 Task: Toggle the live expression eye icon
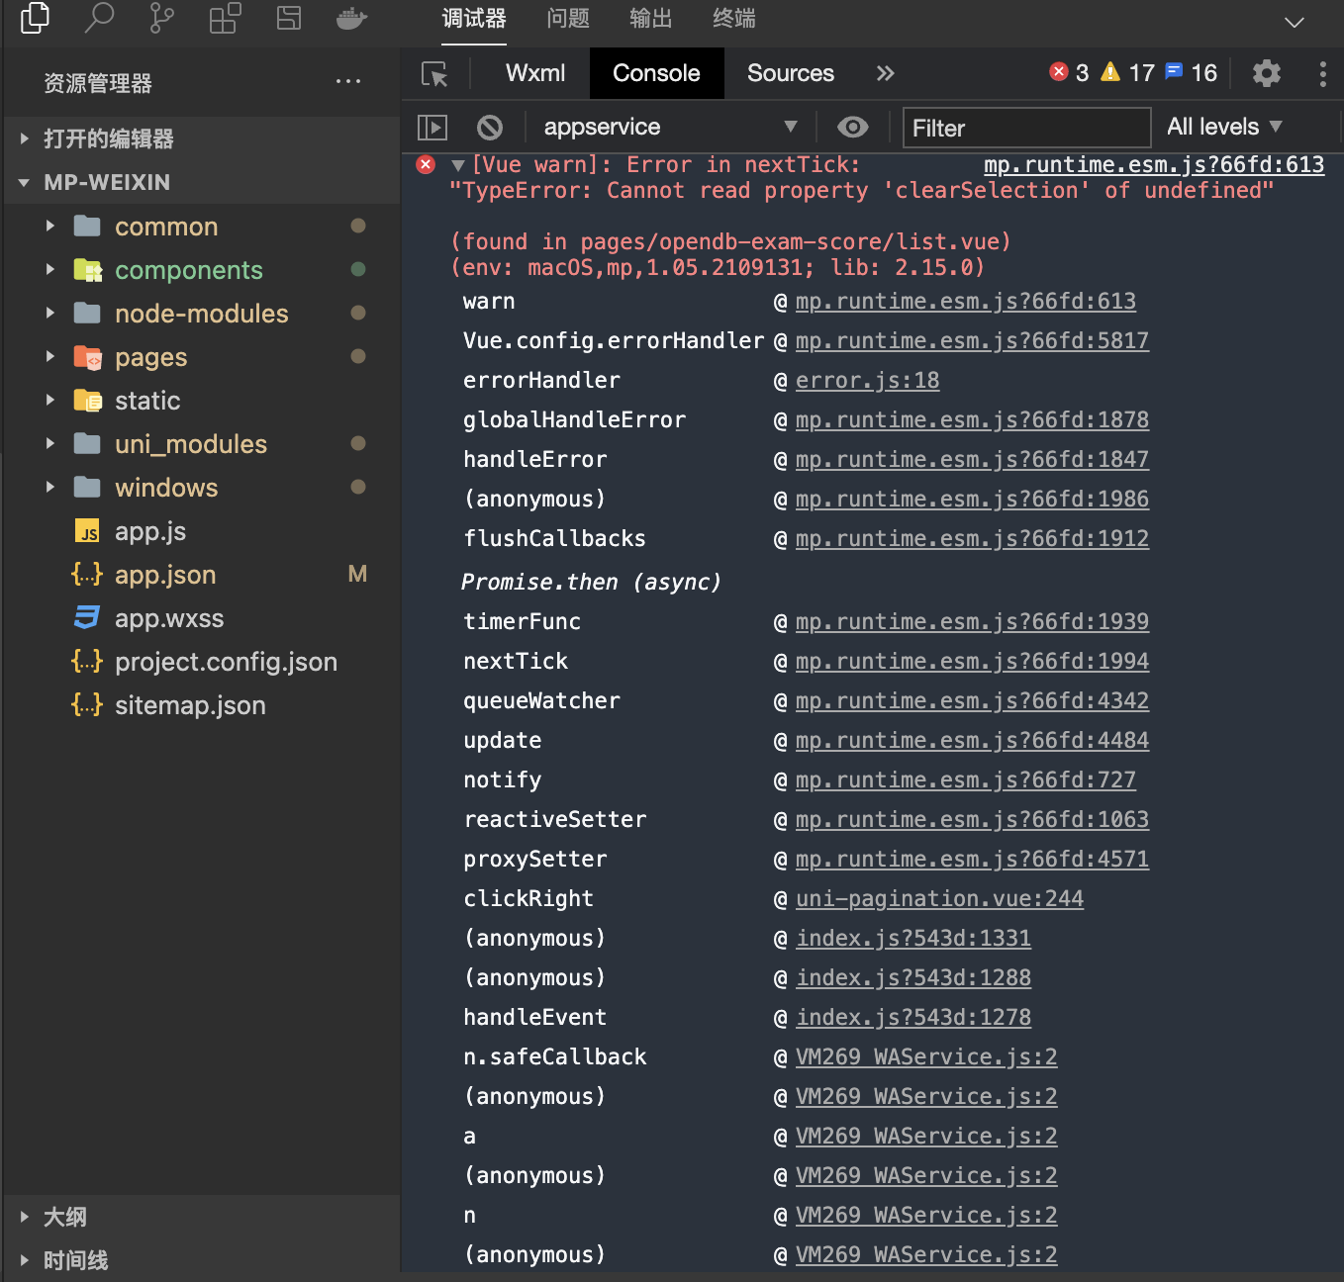[x=852, y=128]
